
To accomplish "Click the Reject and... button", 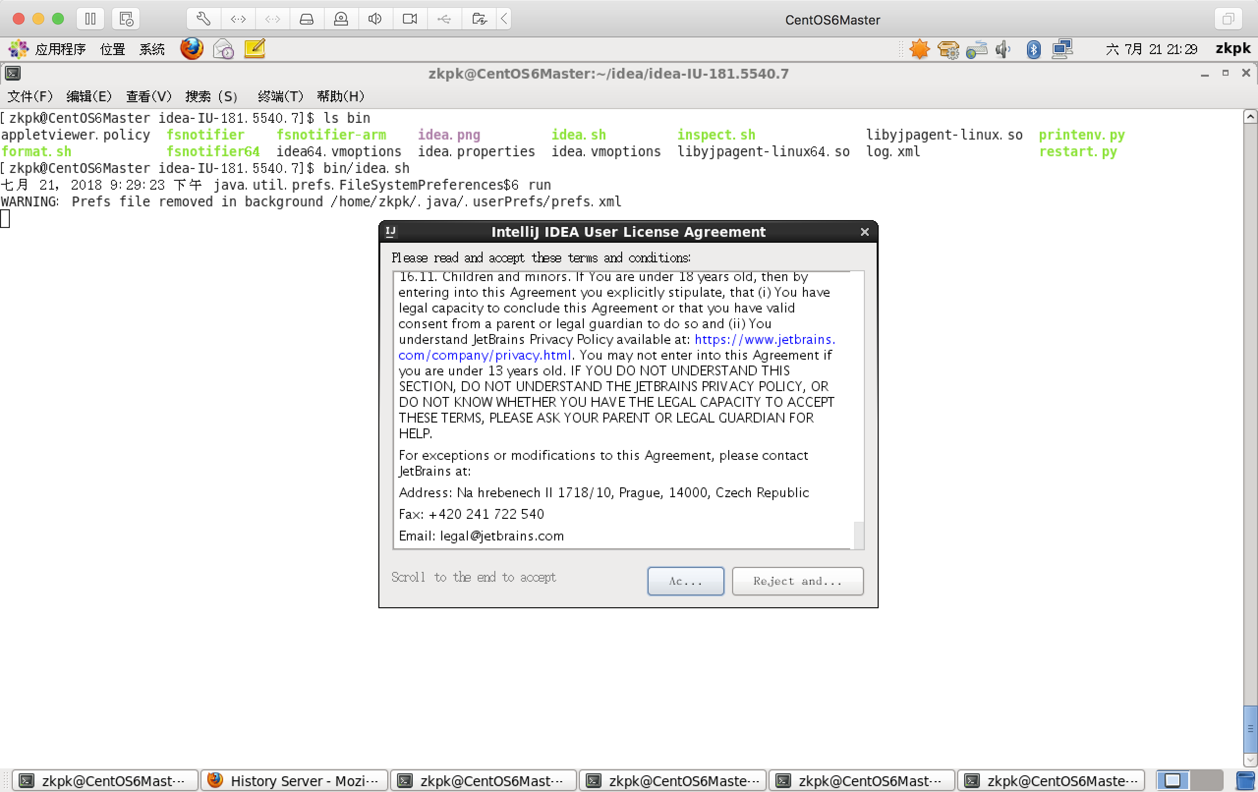I will 797,580.
